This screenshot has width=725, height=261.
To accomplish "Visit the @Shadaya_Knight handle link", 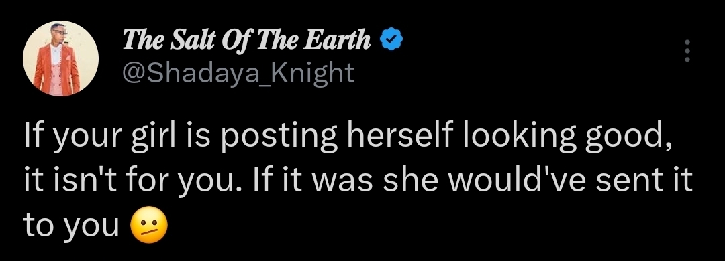I will 238,72.
